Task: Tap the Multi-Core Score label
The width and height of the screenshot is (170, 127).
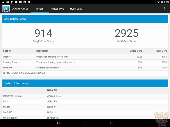Action: point(126,41)
